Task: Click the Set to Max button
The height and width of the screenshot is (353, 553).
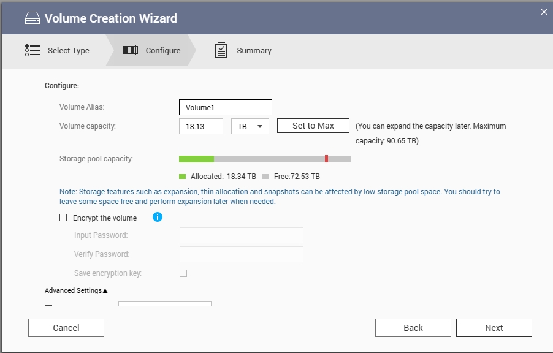Action: click(x=313, y=125)
